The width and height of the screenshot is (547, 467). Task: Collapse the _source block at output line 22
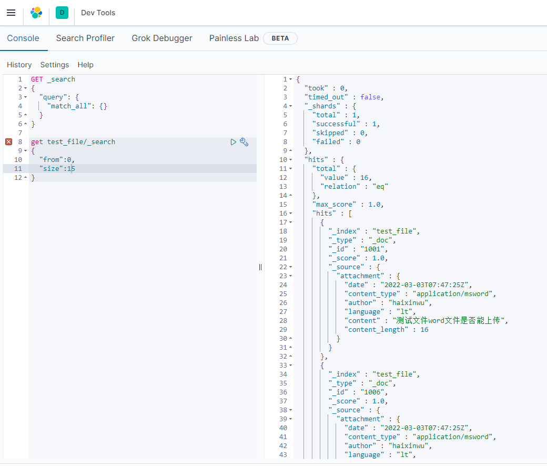click(x=290, y=267)
